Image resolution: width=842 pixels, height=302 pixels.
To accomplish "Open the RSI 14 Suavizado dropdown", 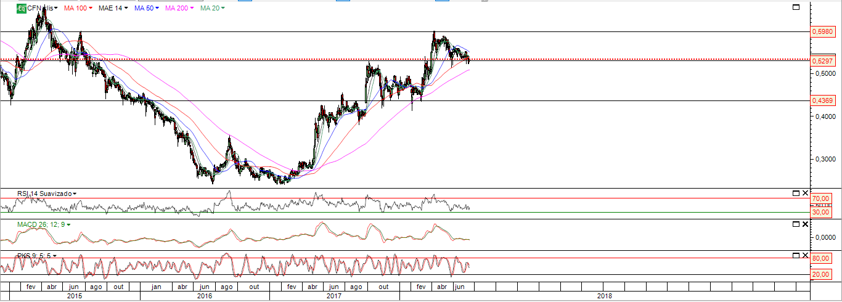I will point(75,194).
